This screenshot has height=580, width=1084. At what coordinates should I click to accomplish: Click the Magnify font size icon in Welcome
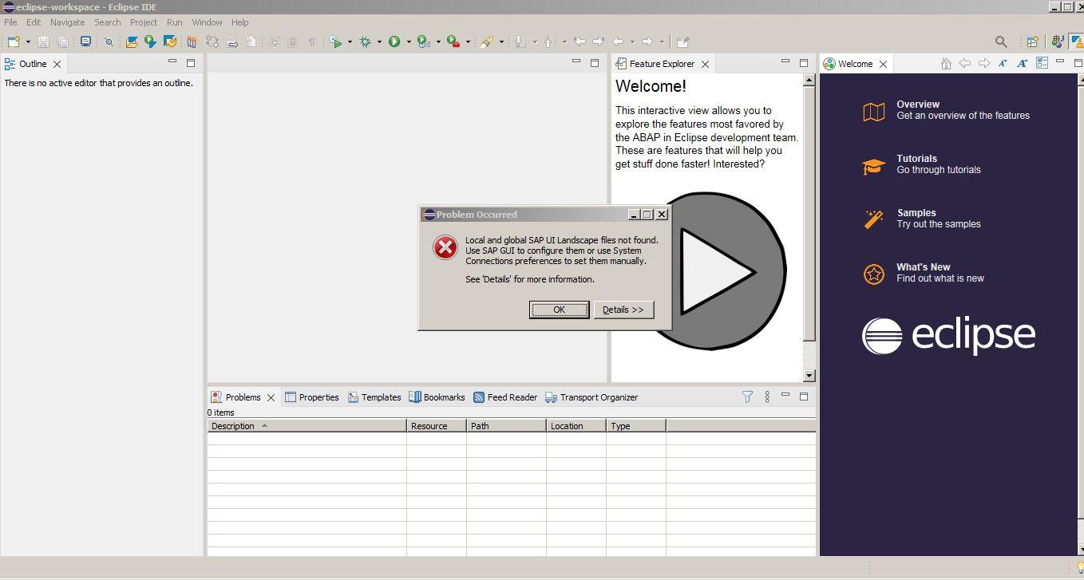coord(1022,64)
